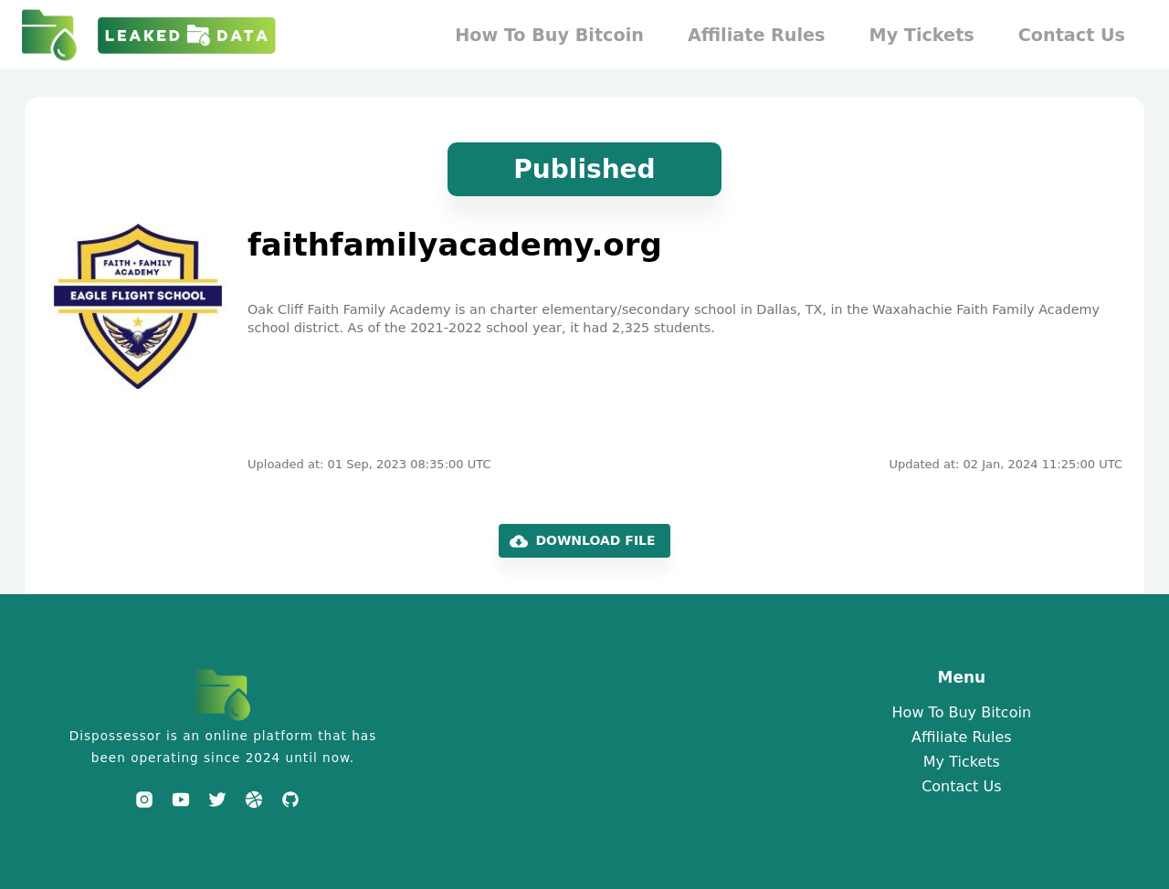
Task: Open How To Buy Bitcoin in top navigation
Action: point(549,35)
